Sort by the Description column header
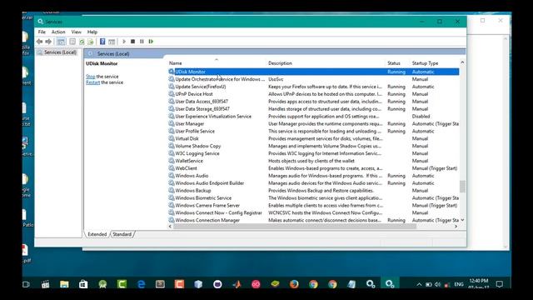This screenshot has height=300, width=533. pos(326,63)
